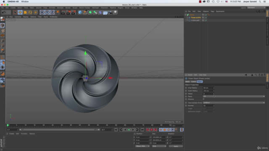Open the MoGraph menu
Viewport: 269px width, 151px height.
[95, 8]
